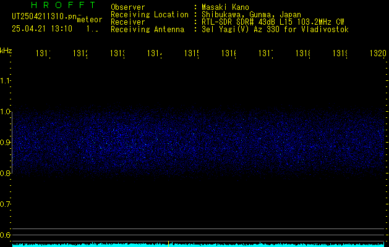Click the meteor label
Viewport: 389px width, 247px height.
pos(90,20)
